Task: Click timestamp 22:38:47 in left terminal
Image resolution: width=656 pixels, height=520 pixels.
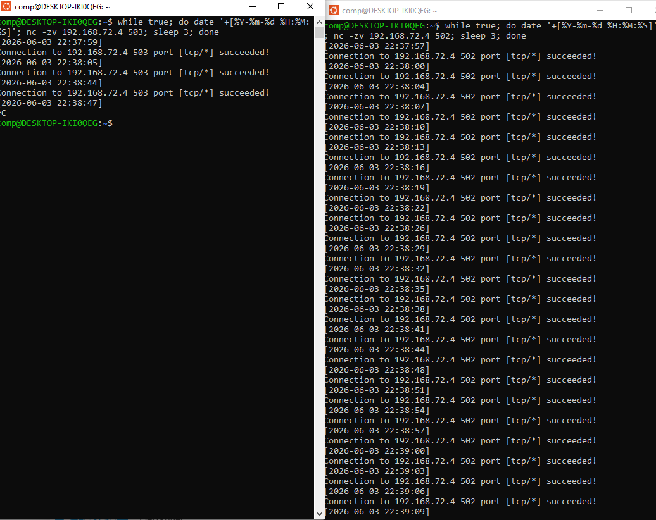Action: click(x=51, y=103)
